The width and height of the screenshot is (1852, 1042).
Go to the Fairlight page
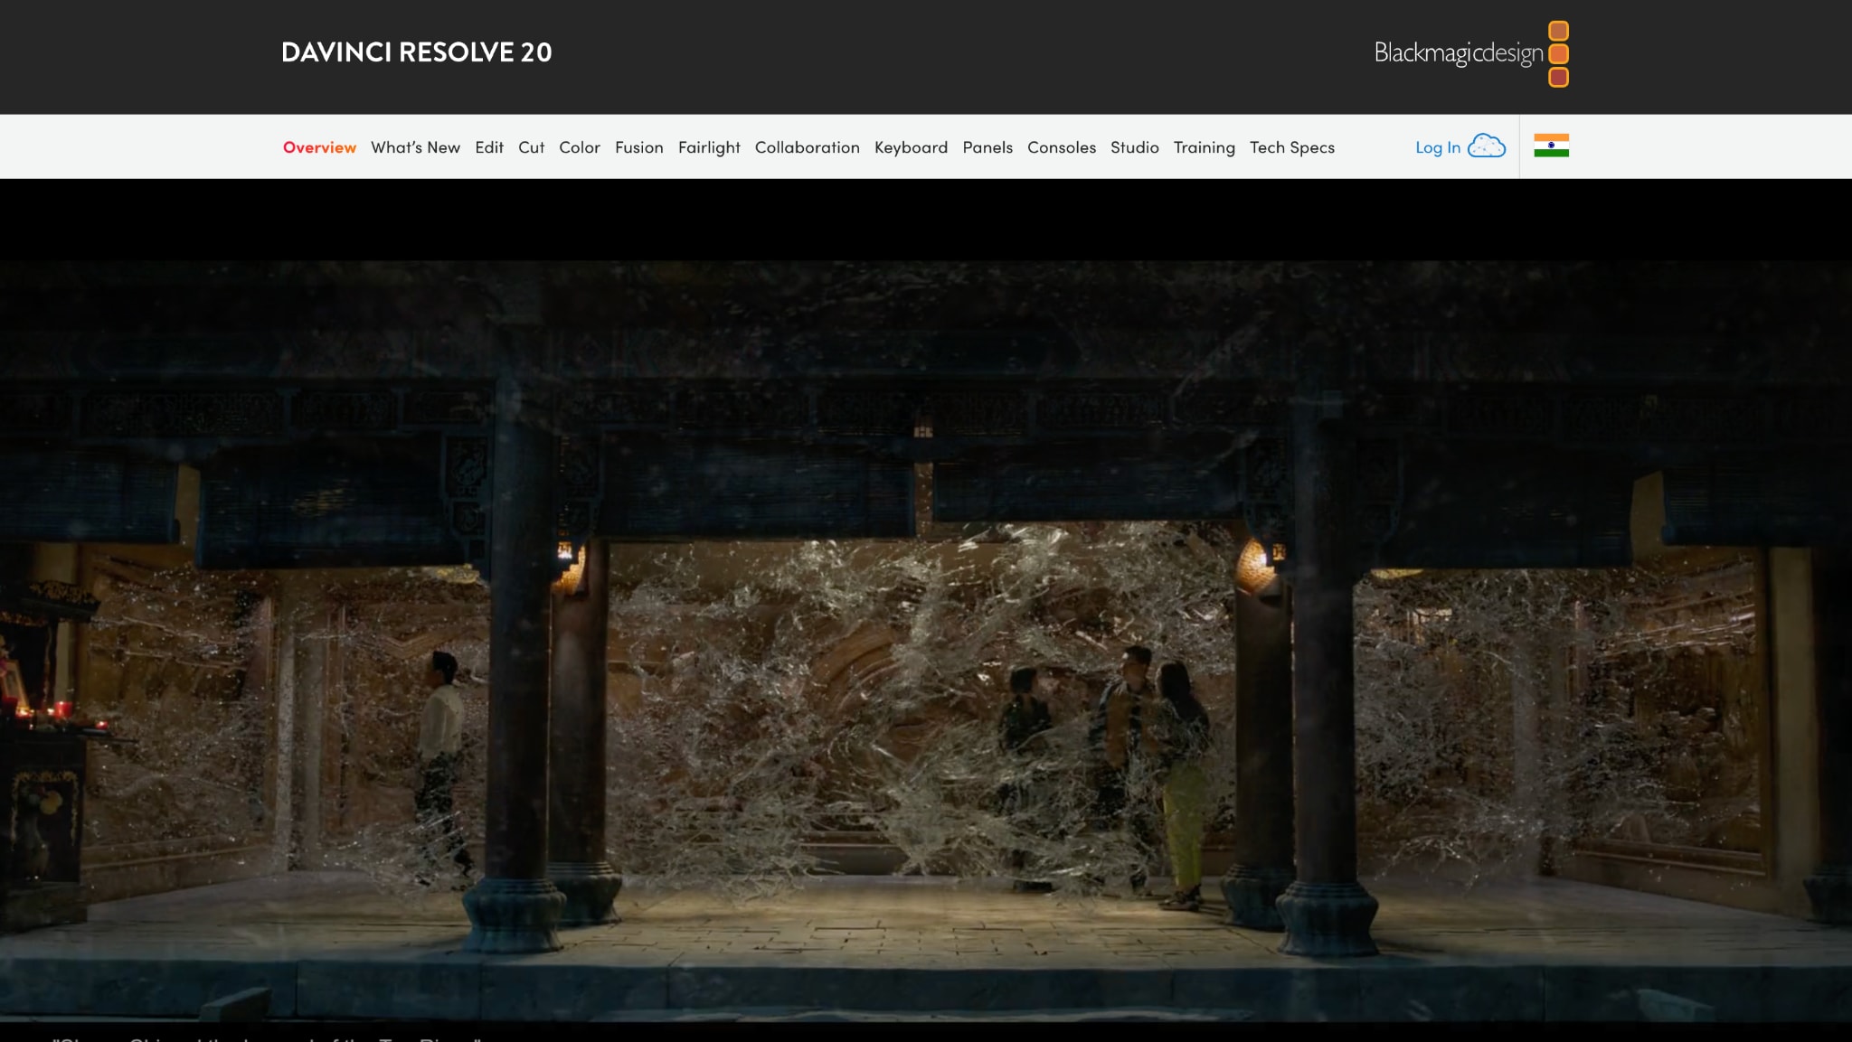point(709,147)
